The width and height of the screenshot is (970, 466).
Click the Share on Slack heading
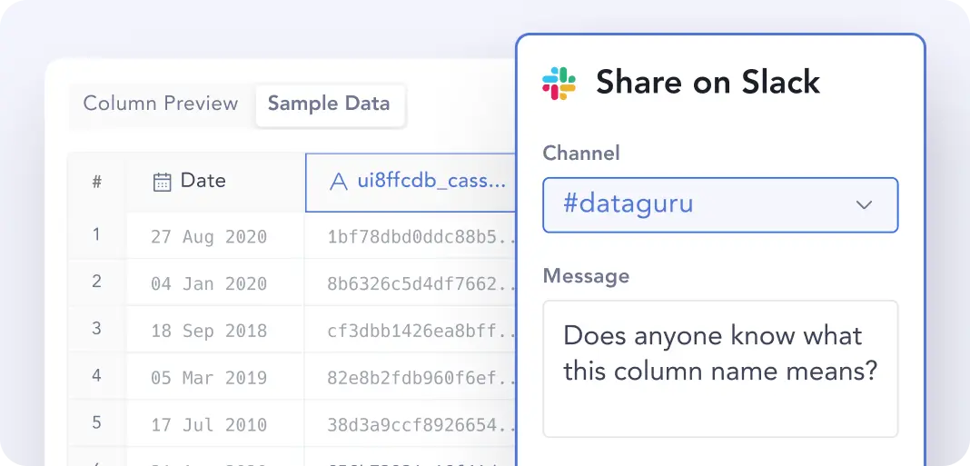pyautogui.click(x=708, y=83)
